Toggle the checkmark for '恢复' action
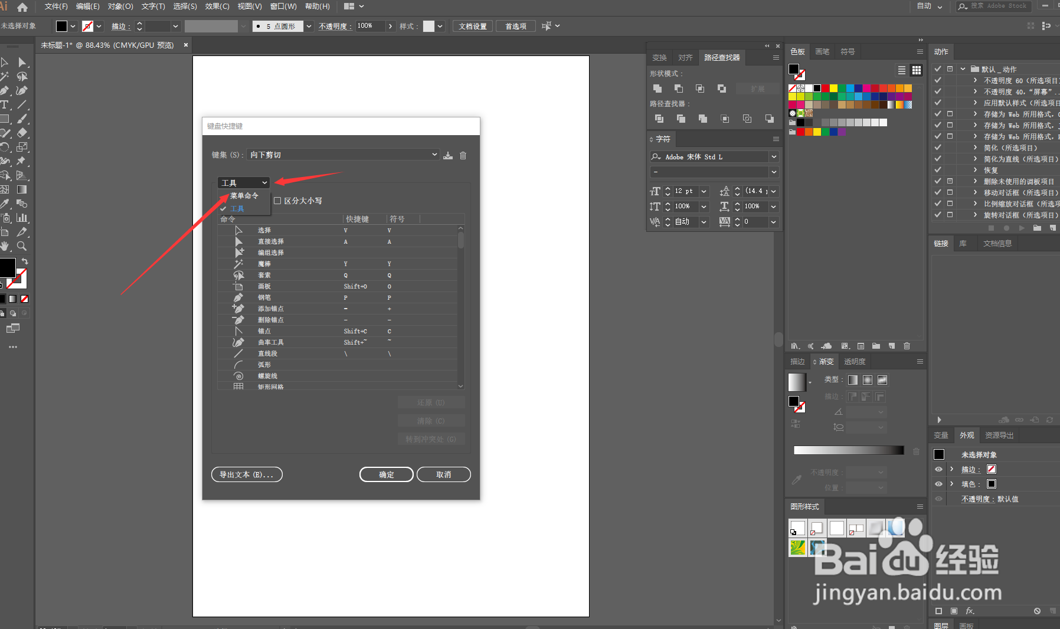This screenshot has width=1060, height=629. pyautogui.click(x=937, y=170)
